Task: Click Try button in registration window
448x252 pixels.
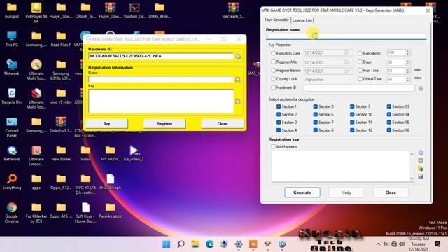Action: coord(107,124)
